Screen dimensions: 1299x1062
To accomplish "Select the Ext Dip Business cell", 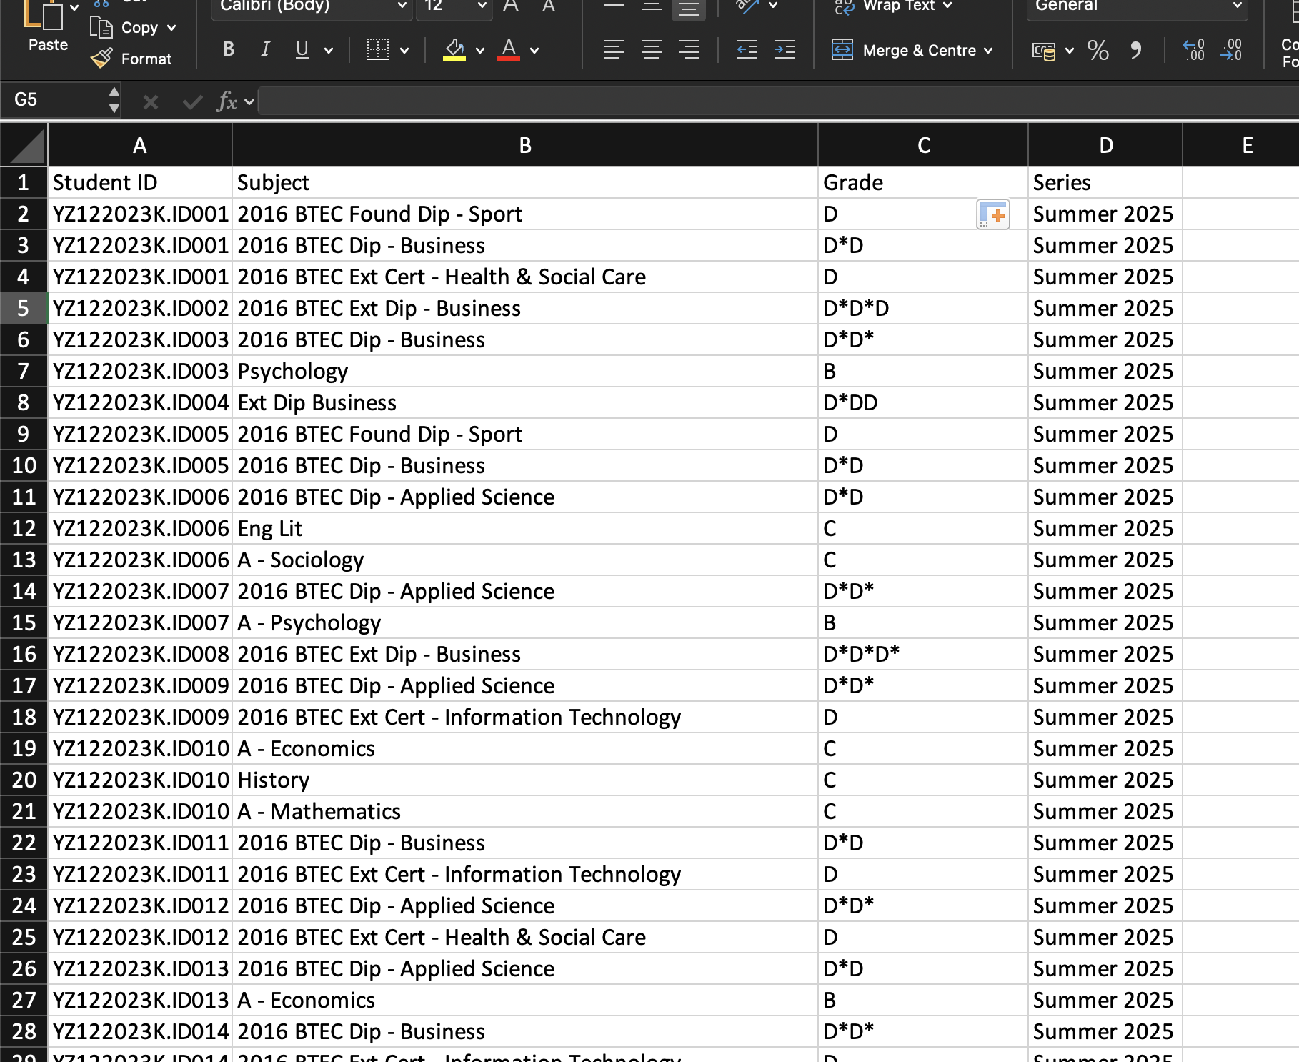I will point(525,402).
